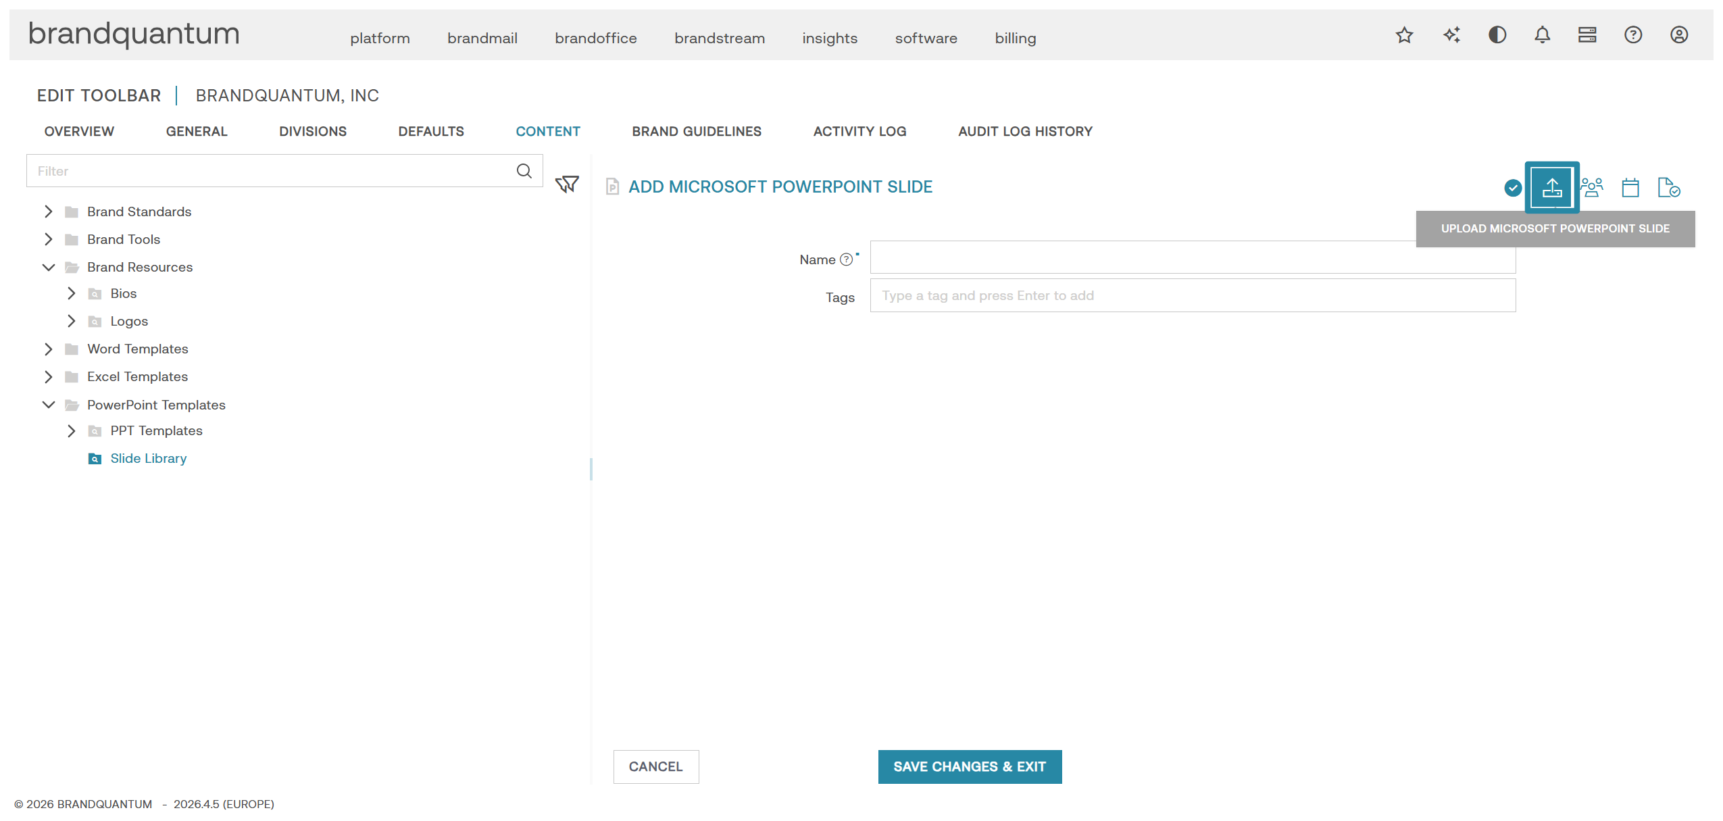Open AI sparkle assistant icon
The width and height of the screenshot is (1723, 821).
pos(1451,35)
